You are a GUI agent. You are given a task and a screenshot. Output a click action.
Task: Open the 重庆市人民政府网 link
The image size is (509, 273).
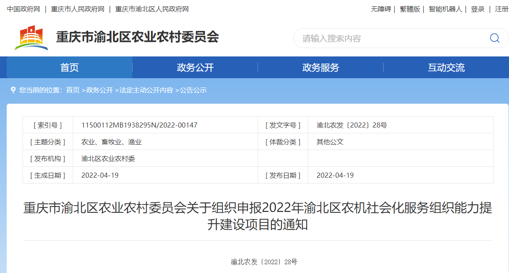[x=78, y=9]
